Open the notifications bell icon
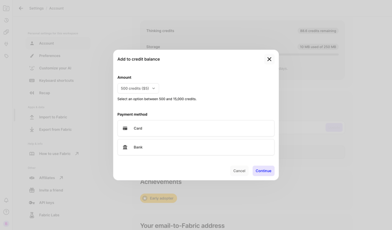The image size is (392, 230). (6, 200)
